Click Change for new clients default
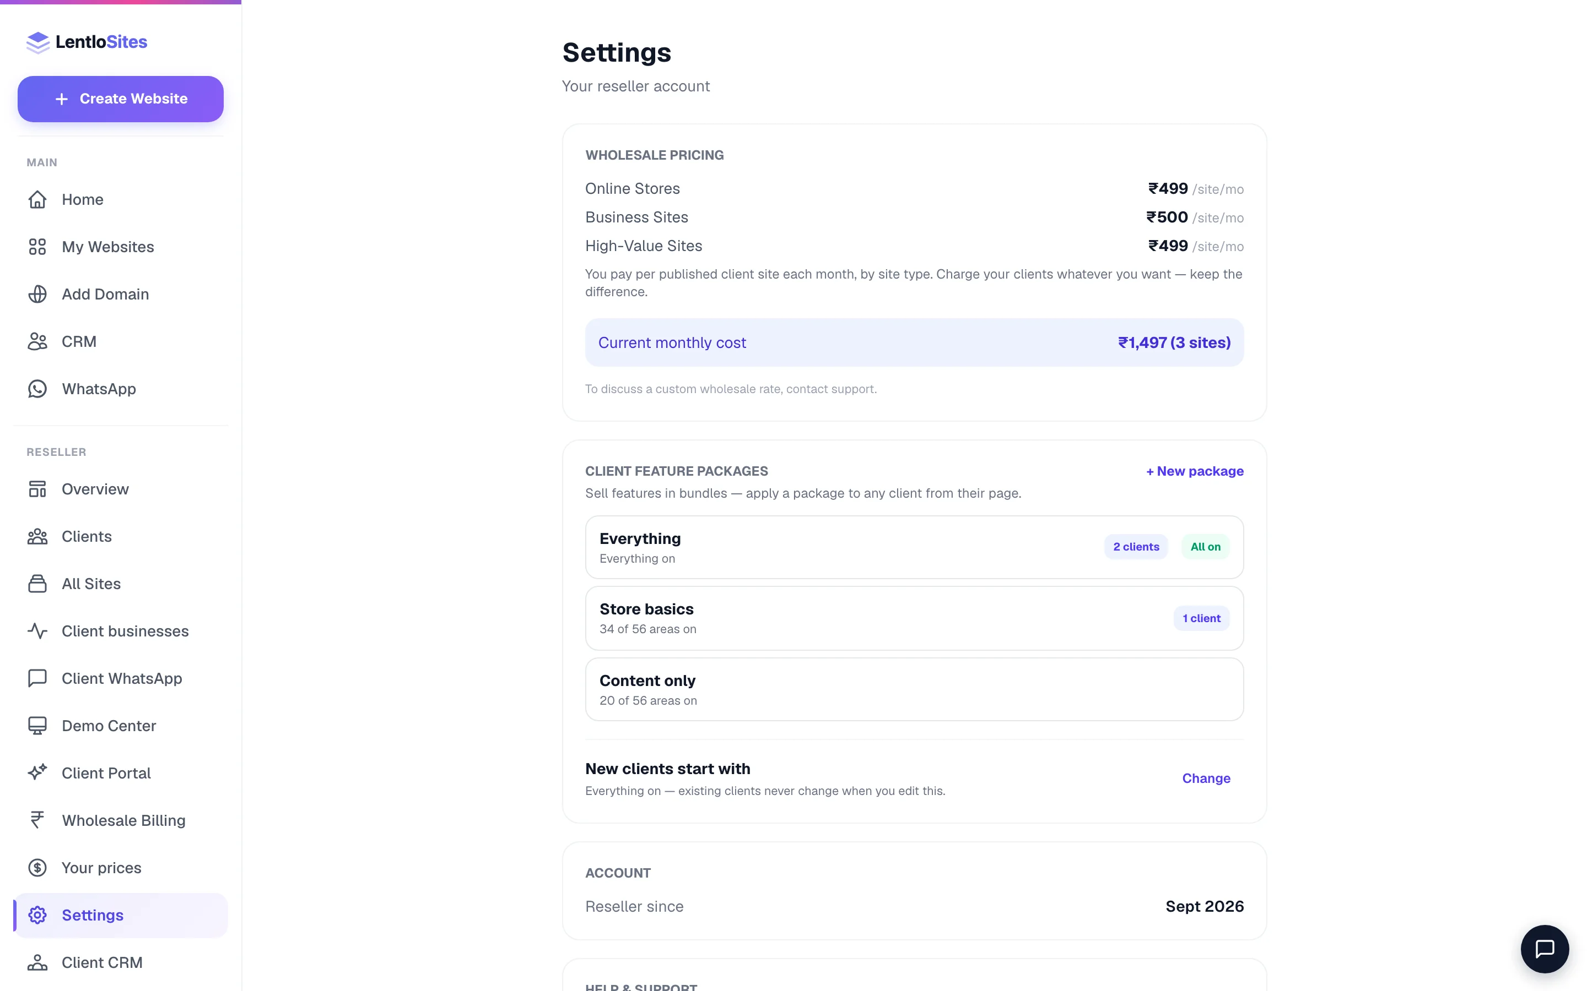 [x=1206, y=778]
